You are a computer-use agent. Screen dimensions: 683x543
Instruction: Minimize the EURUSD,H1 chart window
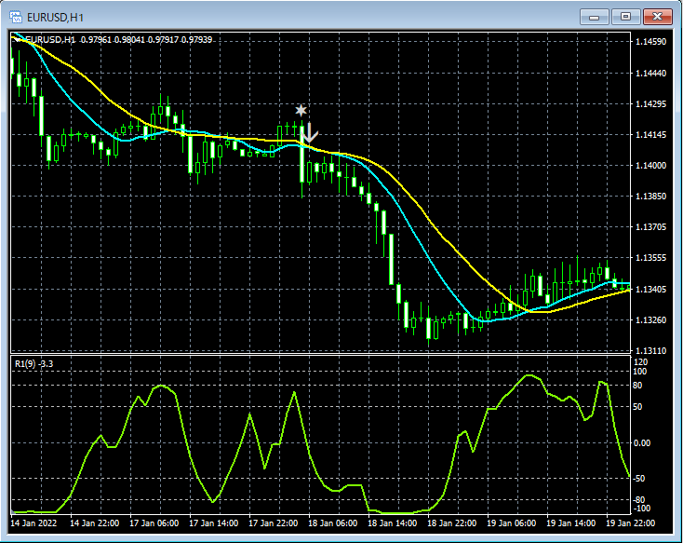[x=595, y=16]
